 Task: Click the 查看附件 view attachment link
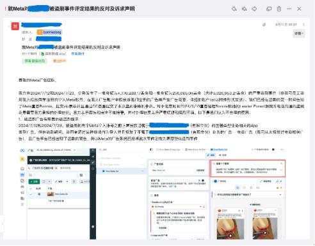pos(77,54)
